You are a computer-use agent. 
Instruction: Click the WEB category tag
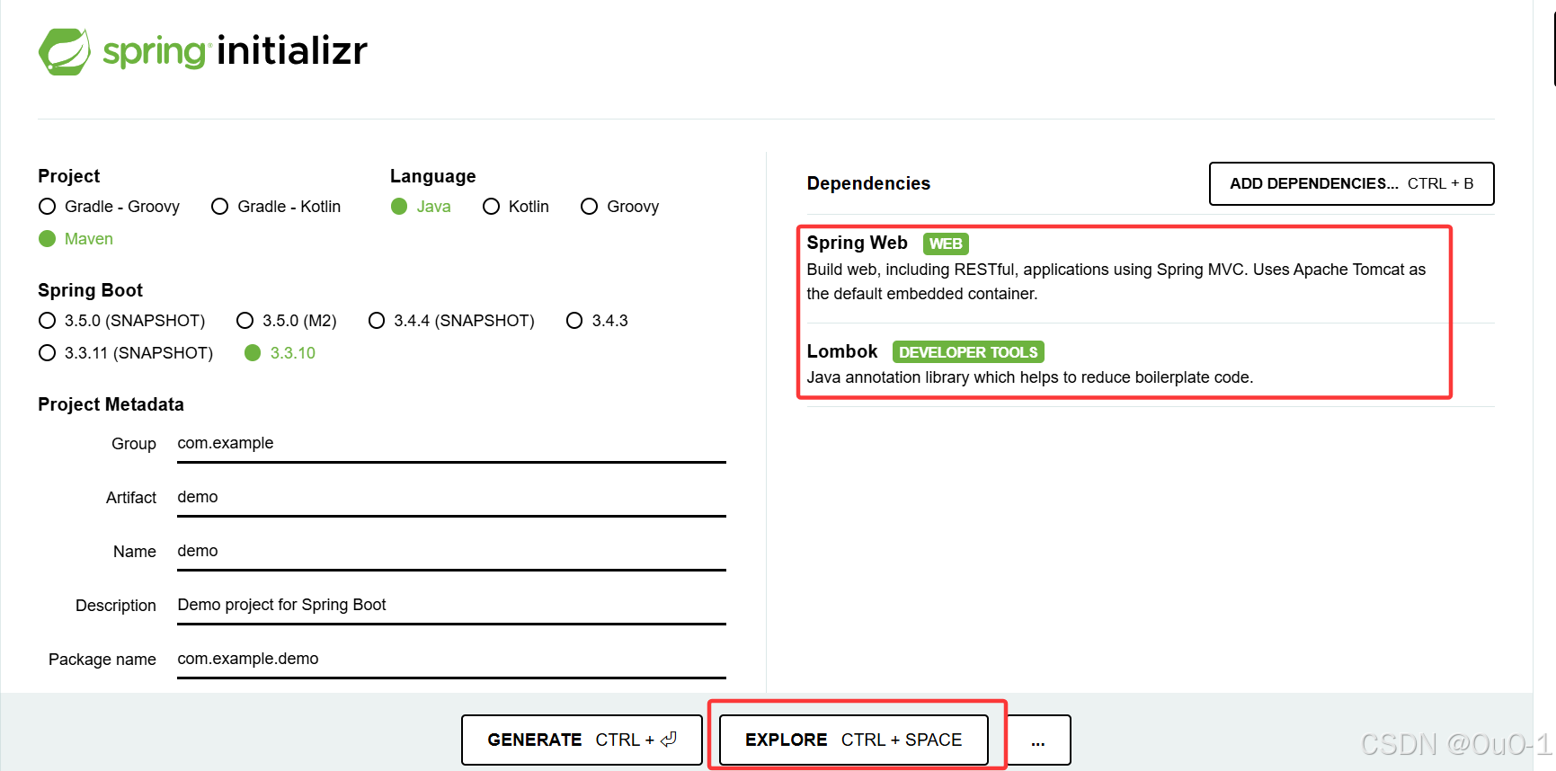pyautogui.click(x=946, y=244)
